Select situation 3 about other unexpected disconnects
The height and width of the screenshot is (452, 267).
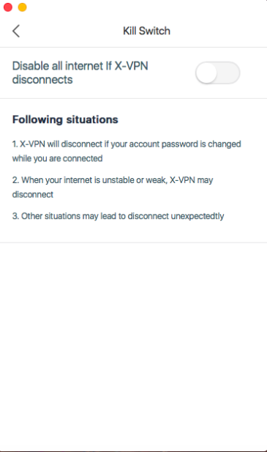pos(118,216)
